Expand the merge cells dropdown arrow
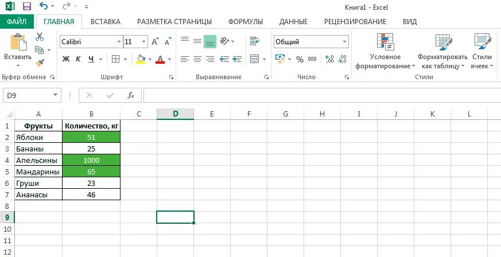The image size is (501, 257). point(264,60)
